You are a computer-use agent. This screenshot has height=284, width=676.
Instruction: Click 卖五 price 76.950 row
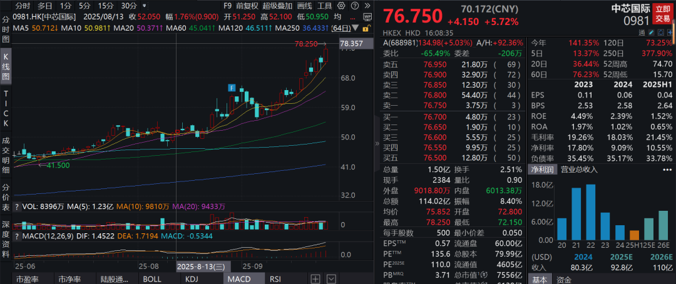pos(451,64)
